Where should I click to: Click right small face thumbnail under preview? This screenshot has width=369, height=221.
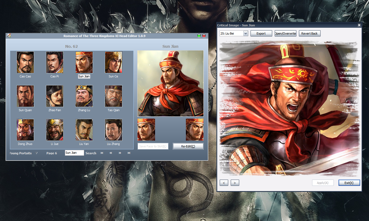tap(195, 130)
